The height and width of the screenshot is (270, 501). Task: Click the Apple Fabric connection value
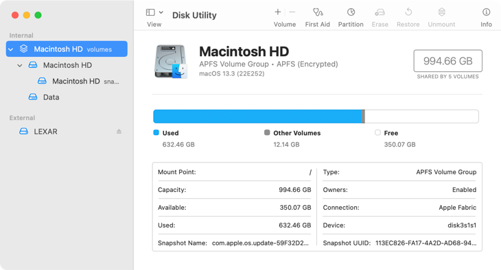[x=458, y=208]
